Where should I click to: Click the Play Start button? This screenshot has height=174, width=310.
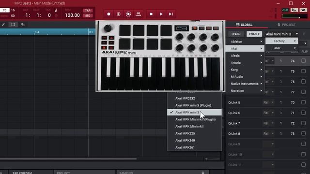click(x=171, y=14)
